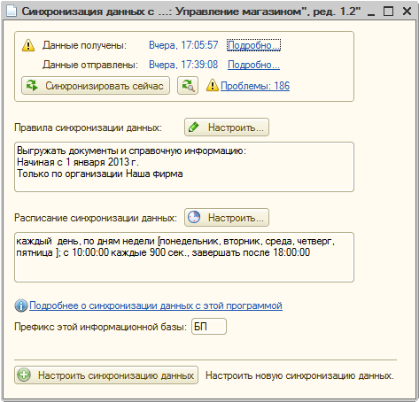Viewport: 419px width, 402px height.
Task: Start sync with Синхронизировать сейчас button
Action: click(96, 86)
